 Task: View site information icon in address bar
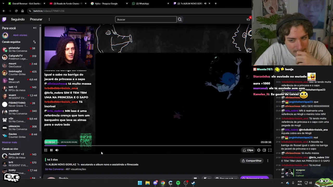30,11
